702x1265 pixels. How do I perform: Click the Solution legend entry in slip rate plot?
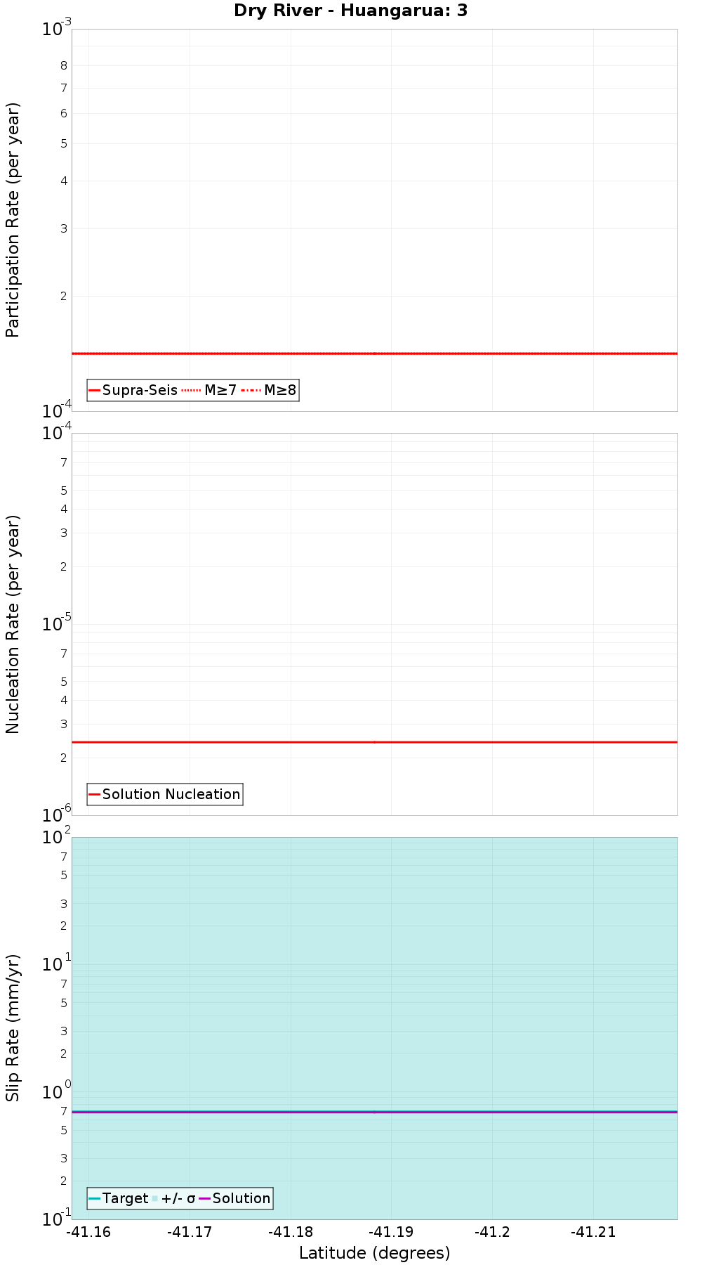234,1198
